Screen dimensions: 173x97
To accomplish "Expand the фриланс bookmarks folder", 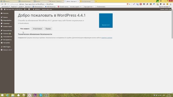I will (28, 7).
